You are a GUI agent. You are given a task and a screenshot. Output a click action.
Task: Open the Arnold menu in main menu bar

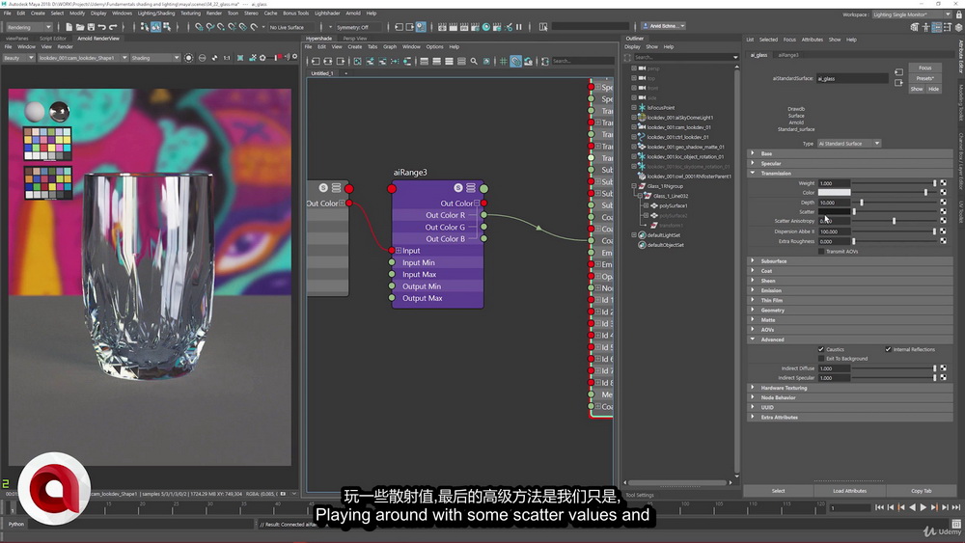tap(353, 13)
